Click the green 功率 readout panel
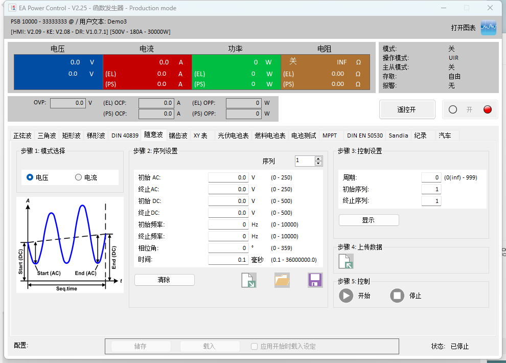 click(237, 72)
